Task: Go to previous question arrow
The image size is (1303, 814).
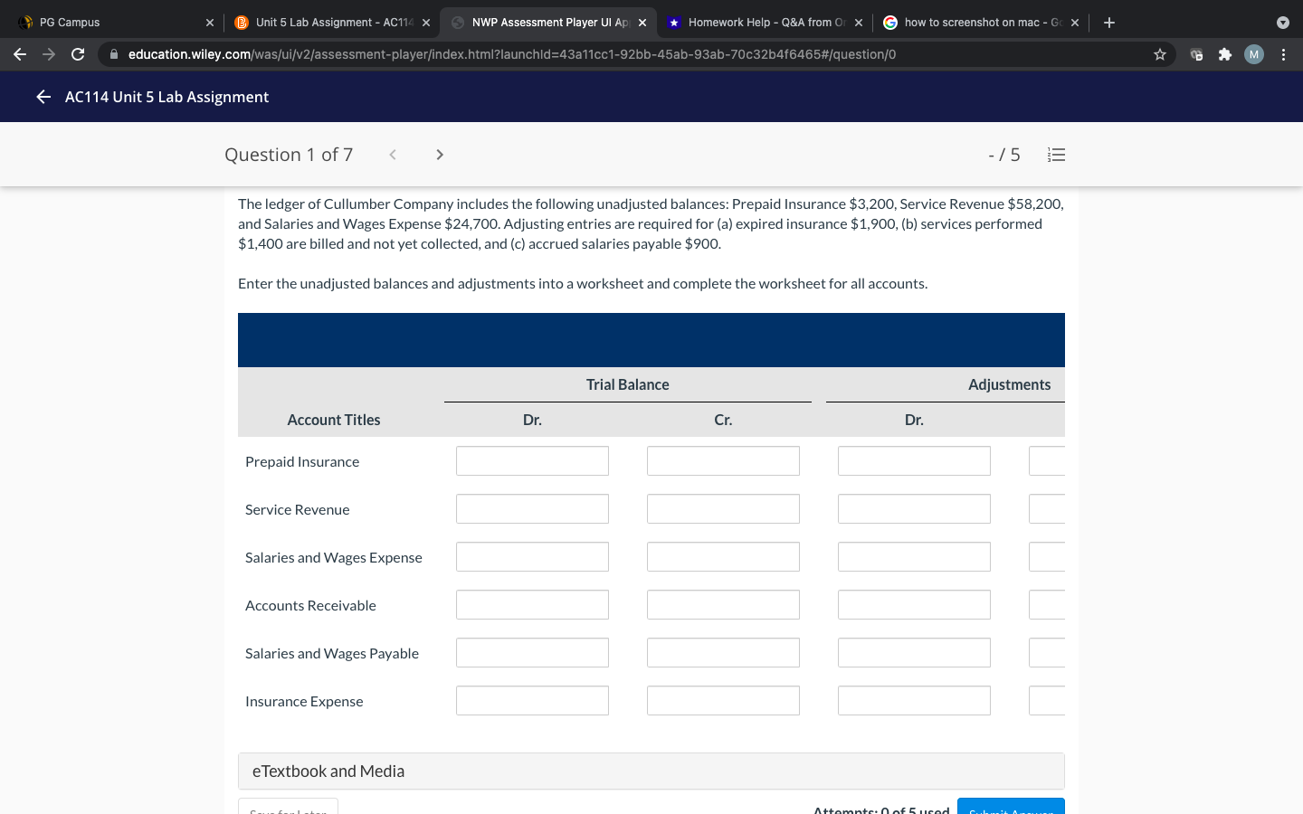Action: (x=393, y=155)
